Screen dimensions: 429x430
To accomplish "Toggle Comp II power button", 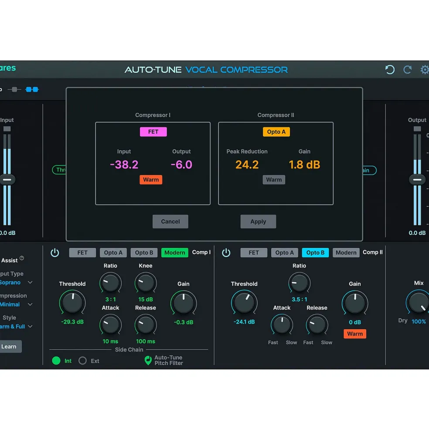I will point(226,253).
